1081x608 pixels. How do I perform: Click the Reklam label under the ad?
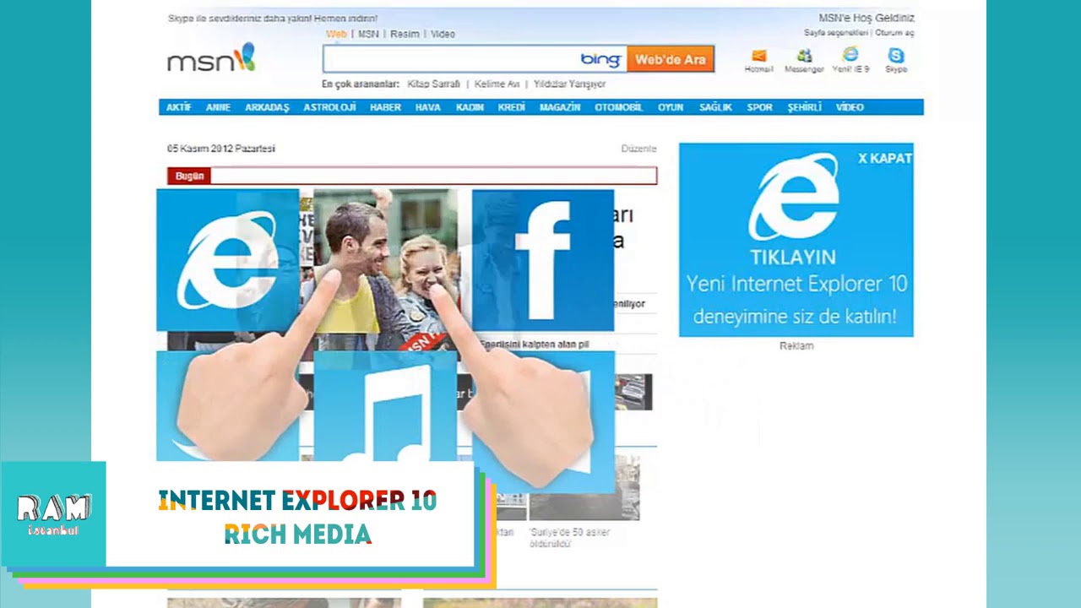796,345
